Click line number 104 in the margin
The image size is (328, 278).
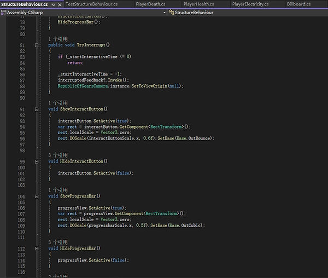(x=21, y=196)
